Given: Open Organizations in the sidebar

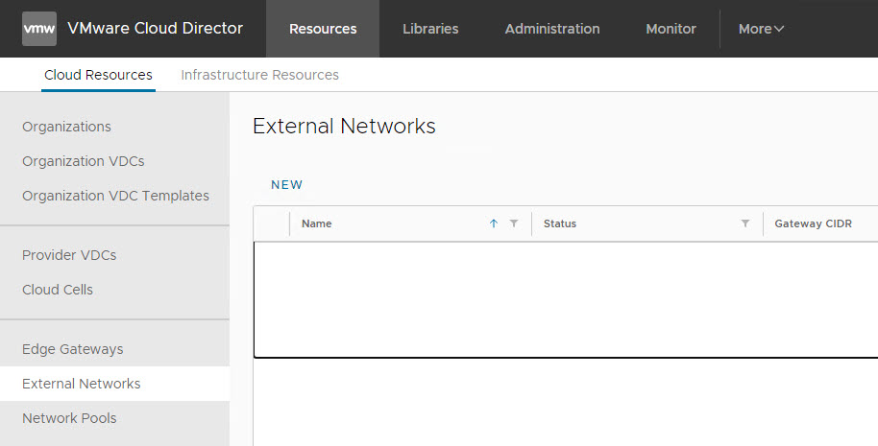Looking at the screenshot, I should [66, 127].
